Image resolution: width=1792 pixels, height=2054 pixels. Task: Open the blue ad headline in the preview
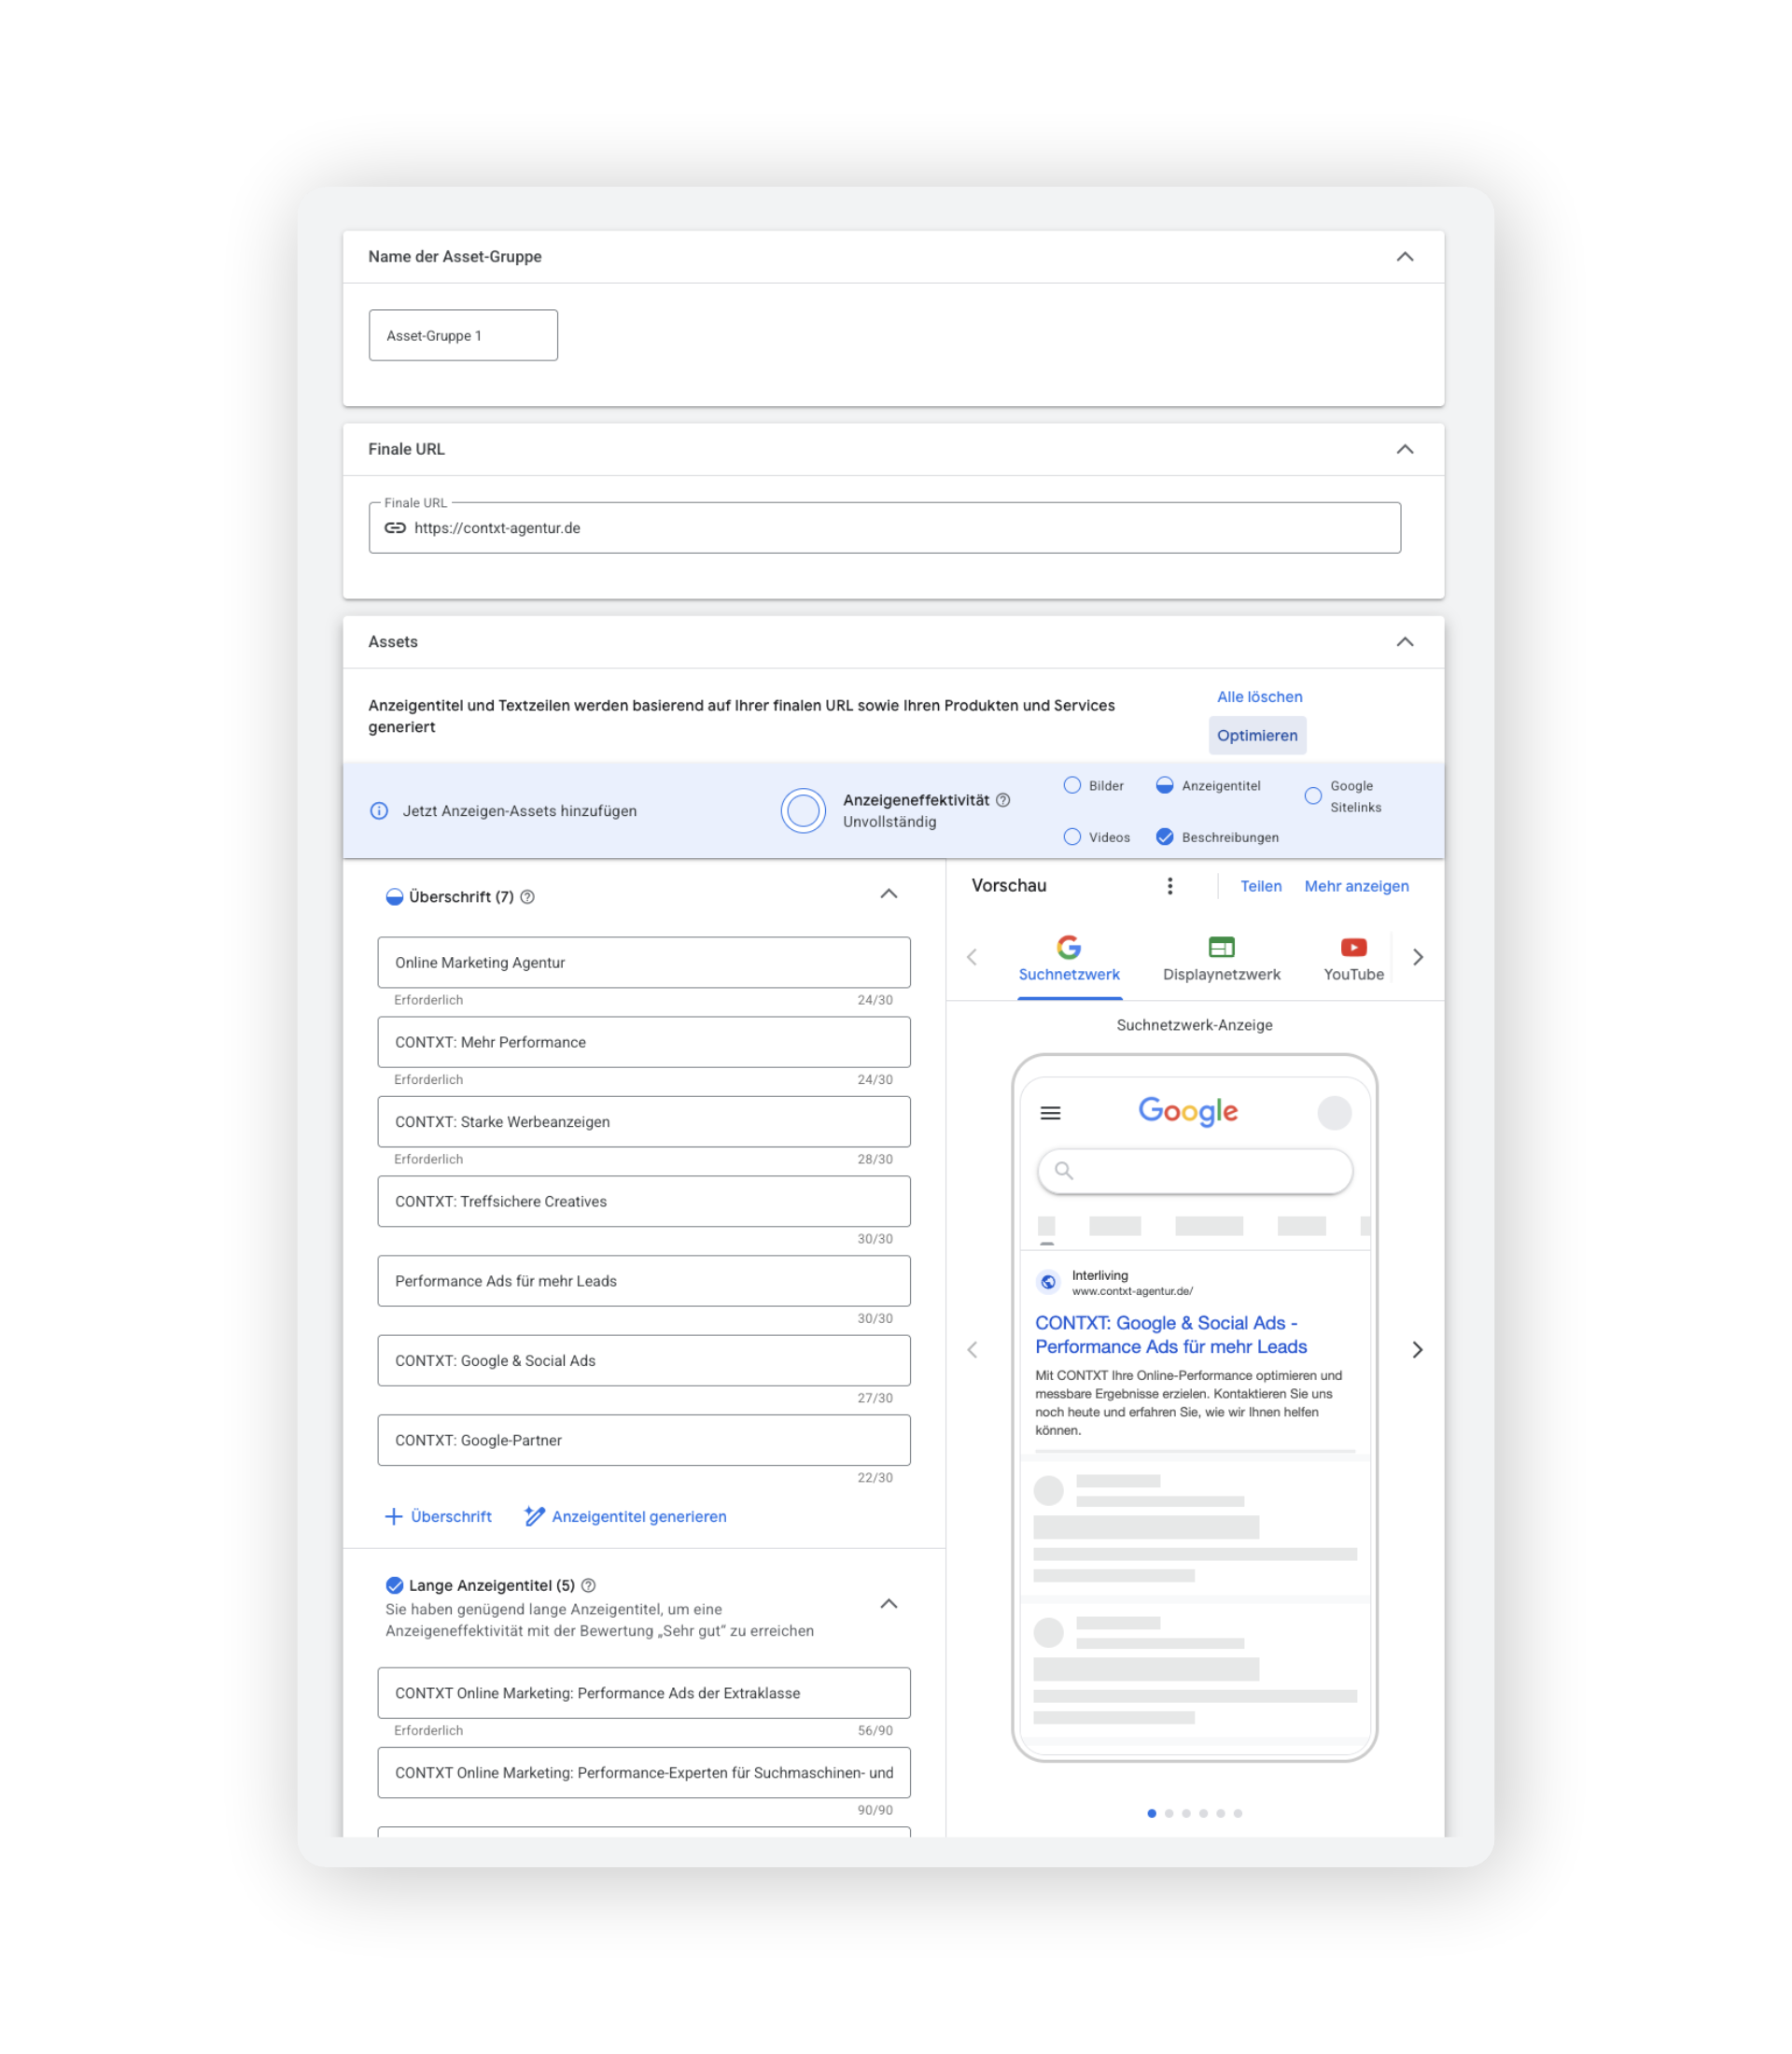click(x=1171, y=1336)
